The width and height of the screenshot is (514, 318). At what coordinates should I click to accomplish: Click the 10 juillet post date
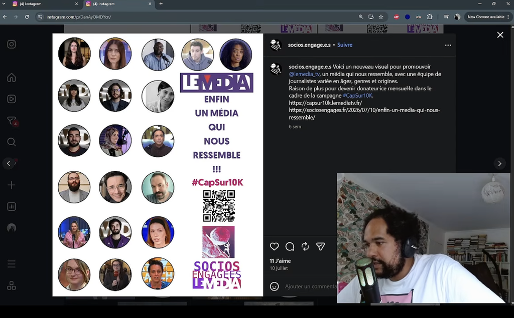(x=279, y=268)
